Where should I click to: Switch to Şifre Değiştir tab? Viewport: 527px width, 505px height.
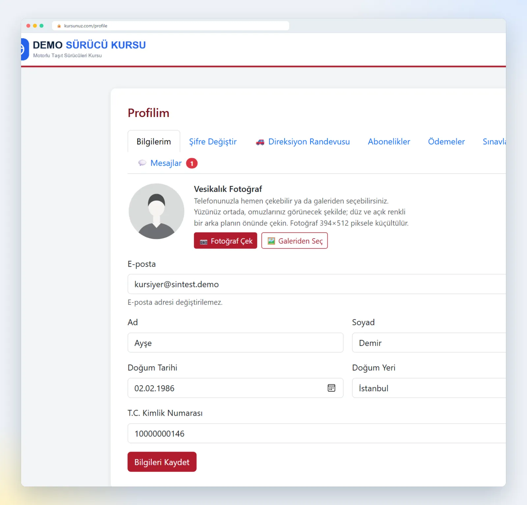213,141
